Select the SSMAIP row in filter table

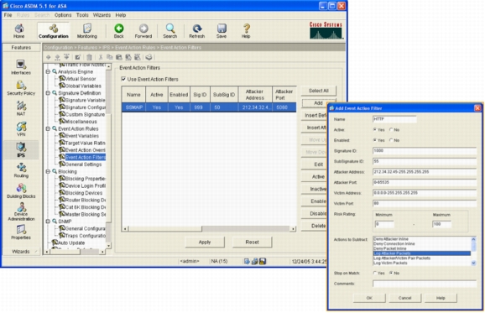point(209,107)
